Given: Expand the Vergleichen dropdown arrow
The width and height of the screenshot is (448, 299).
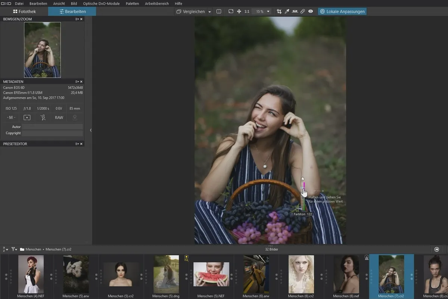Looking at the screenshot, I should pos(209,12).
